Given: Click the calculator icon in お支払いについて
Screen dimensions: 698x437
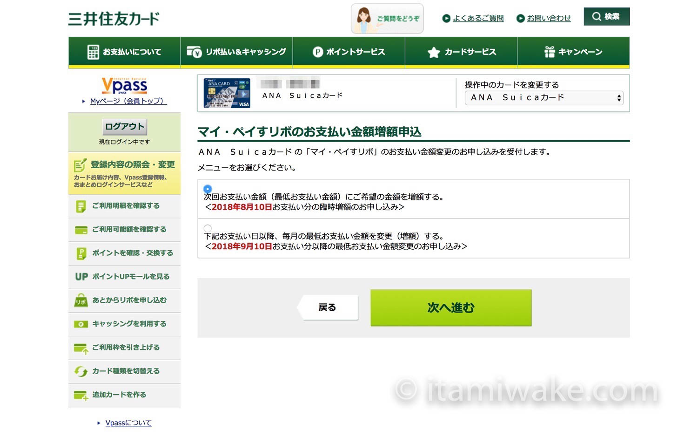Looking at the screenshot, I should pos(93,52).
